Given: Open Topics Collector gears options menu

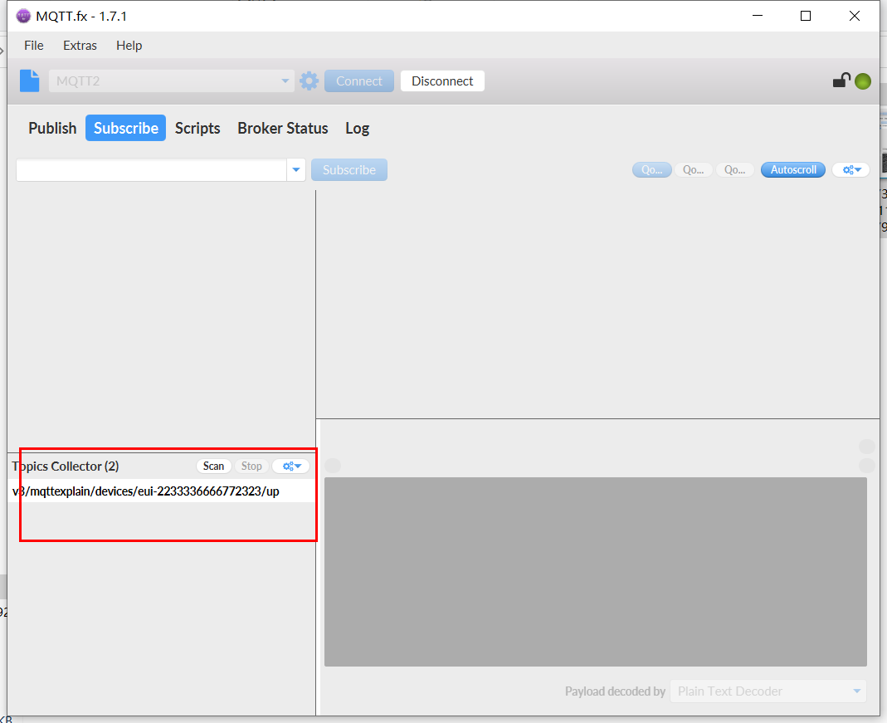Looking at the screenshot, I should 291,466.
